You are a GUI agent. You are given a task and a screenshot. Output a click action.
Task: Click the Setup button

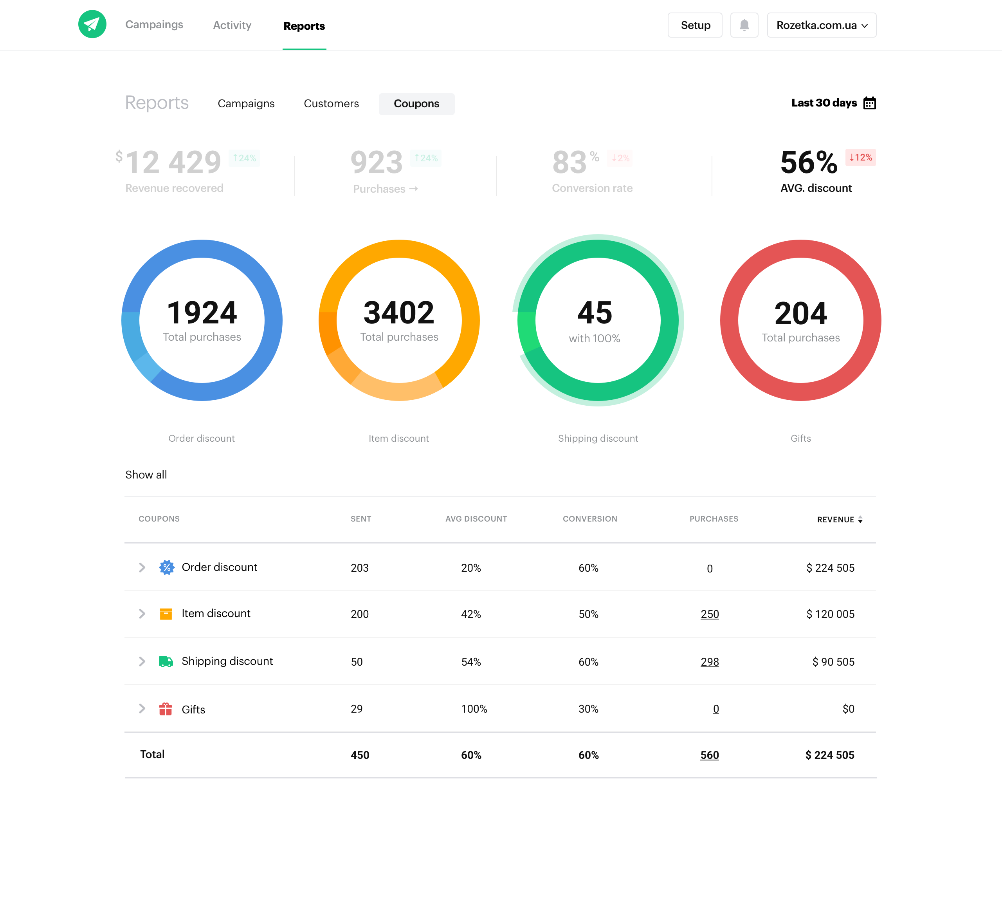tap(695, 25)
